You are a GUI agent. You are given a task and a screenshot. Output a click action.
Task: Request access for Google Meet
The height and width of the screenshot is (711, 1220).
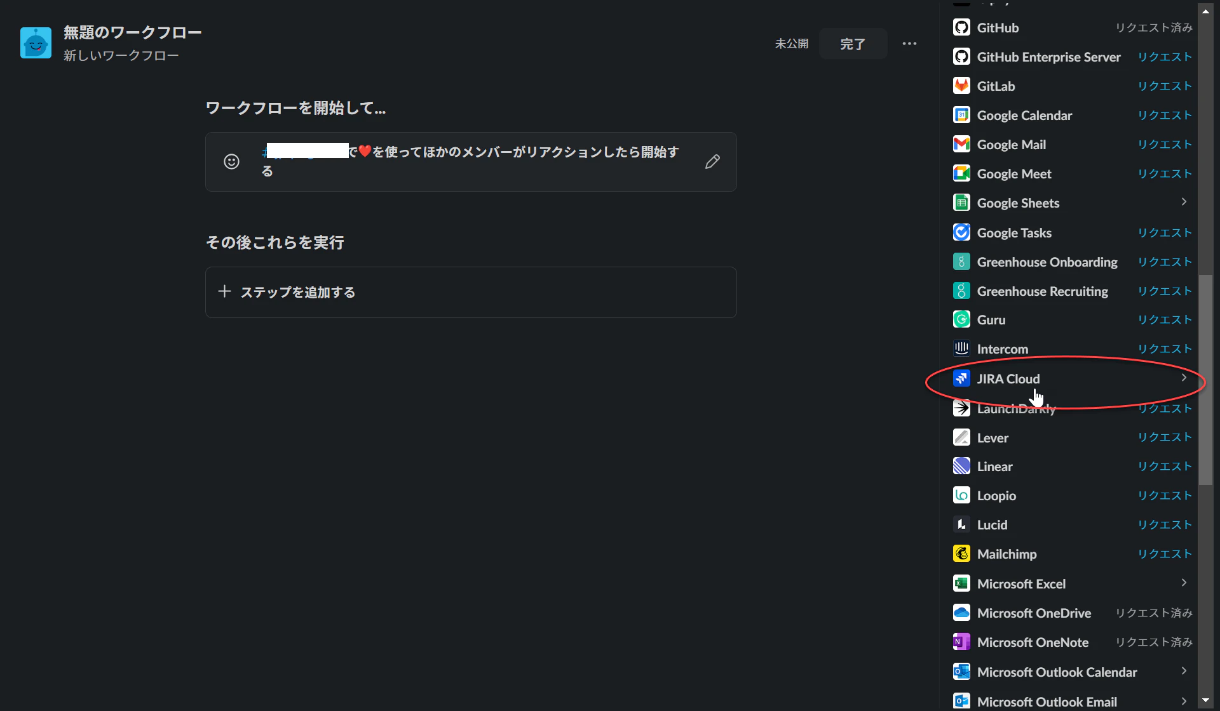(1165, 174)
